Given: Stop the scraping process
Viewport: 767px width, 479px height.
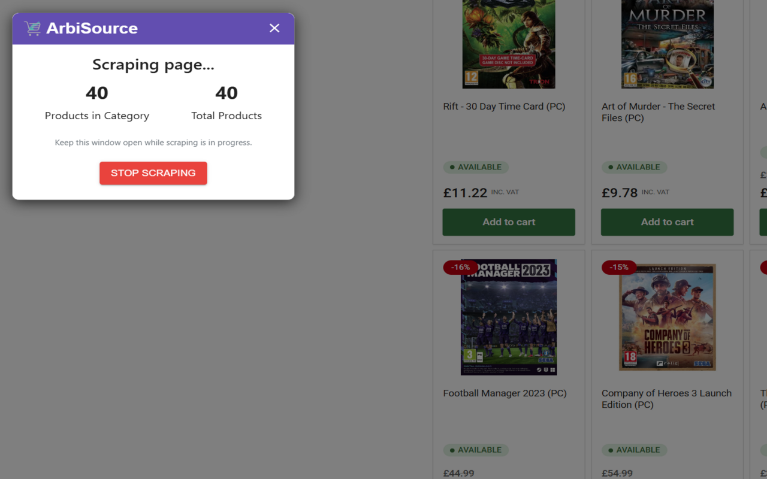Looking at the screenshot, I should coord(153,173).
